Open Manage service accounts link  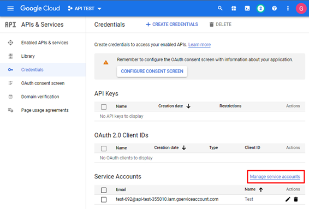[275, 177]
